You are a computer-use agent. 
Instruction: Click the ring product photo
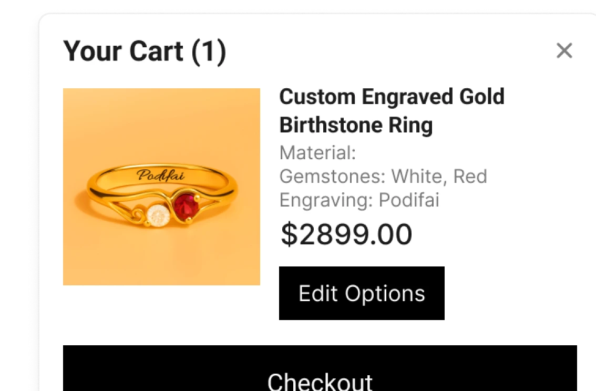click(161, 187)
